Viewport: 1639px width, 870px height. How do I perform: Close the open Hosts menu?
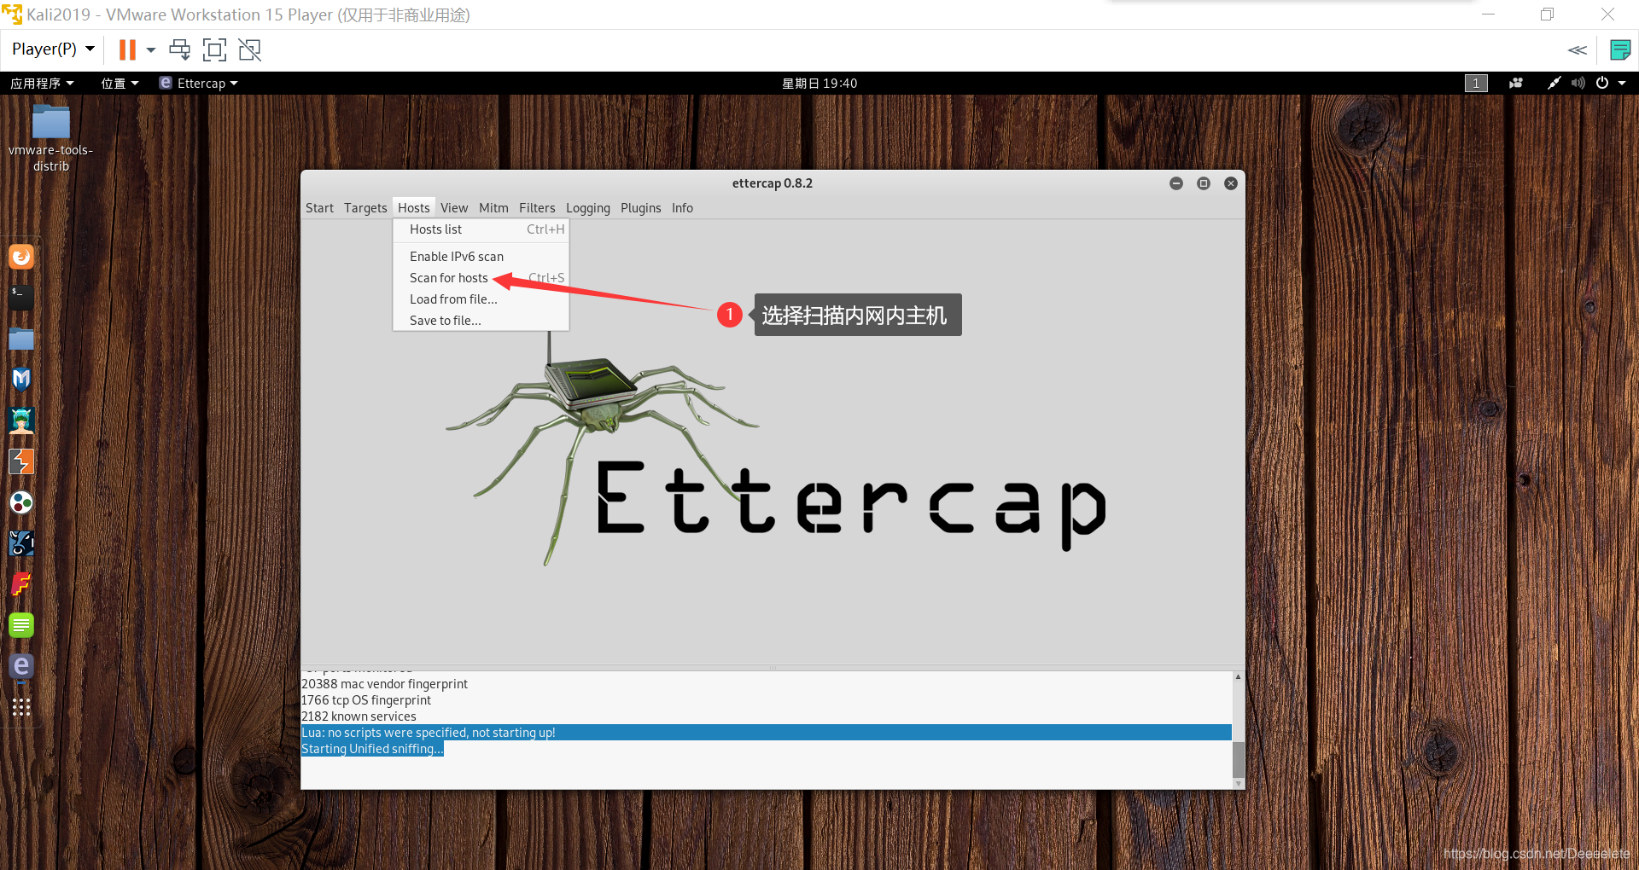(414, 208)
